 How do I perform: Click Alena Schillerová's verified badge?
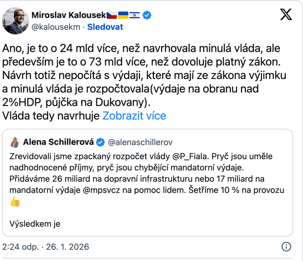point(101,142)
